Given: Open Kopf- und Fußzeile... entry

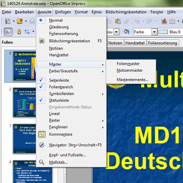Looking at the screenshot, I should coord(71,155).
